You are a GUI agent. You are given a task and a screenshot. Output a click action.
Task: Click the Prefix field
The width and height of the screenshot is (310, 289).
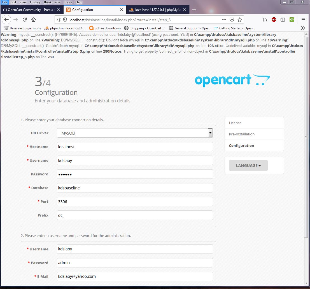[x=135, y=215]
